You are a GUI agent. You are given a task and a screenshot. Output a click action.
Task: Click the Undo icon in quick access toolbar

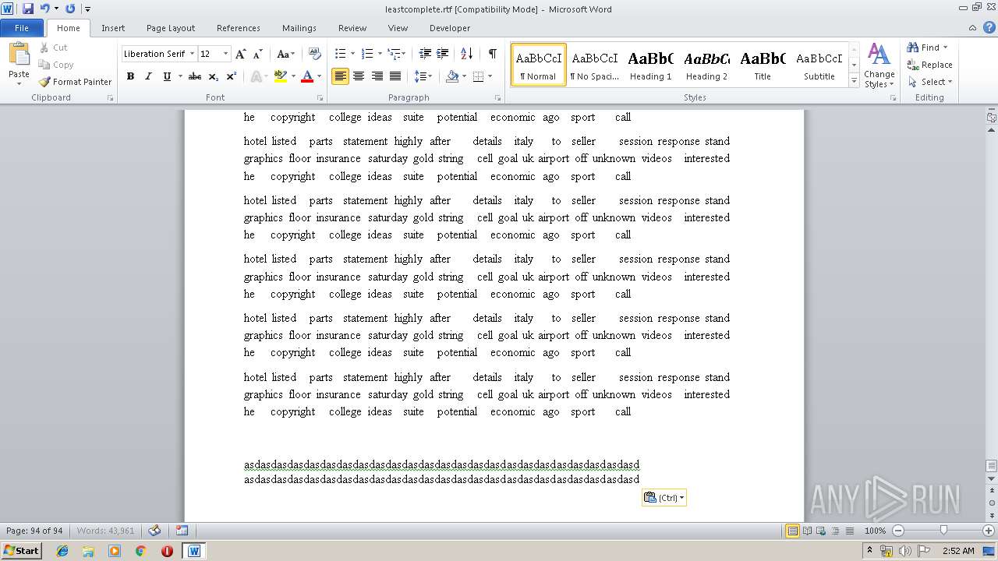point(44,9)
